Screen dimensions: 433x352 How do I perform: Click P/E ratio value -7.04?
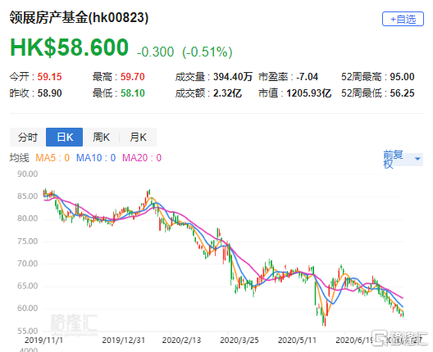[x=307, y=77]
